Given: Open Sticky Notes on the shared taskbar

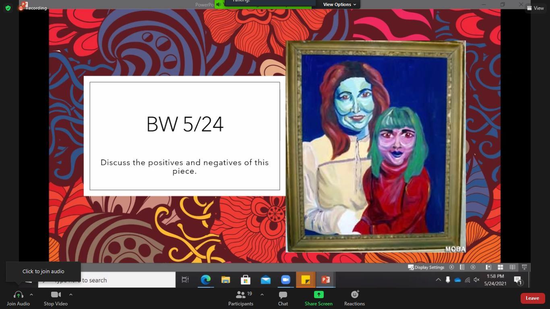Looking at the screenshot, I should tap(306, 280).
